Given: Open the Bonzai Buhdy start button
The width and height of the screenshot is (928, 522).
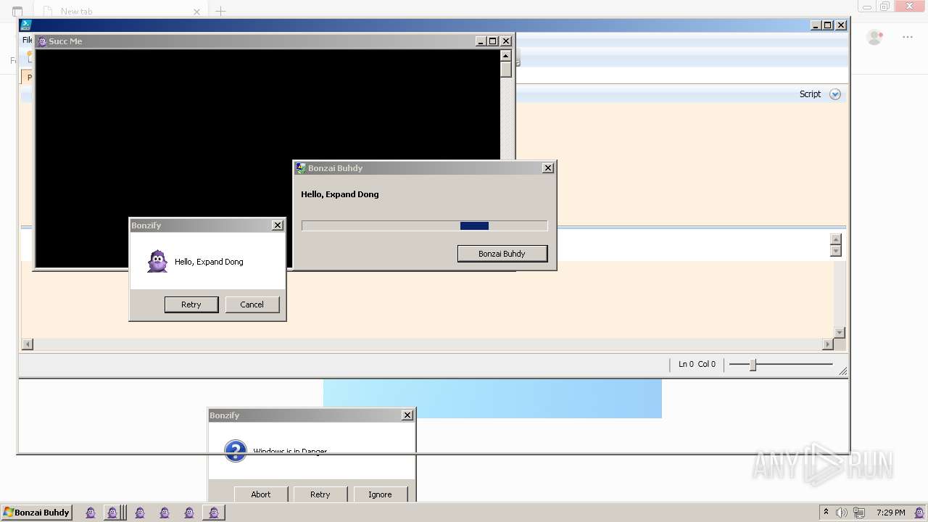Looking at the screenshot, I should (x=36, y=513).
